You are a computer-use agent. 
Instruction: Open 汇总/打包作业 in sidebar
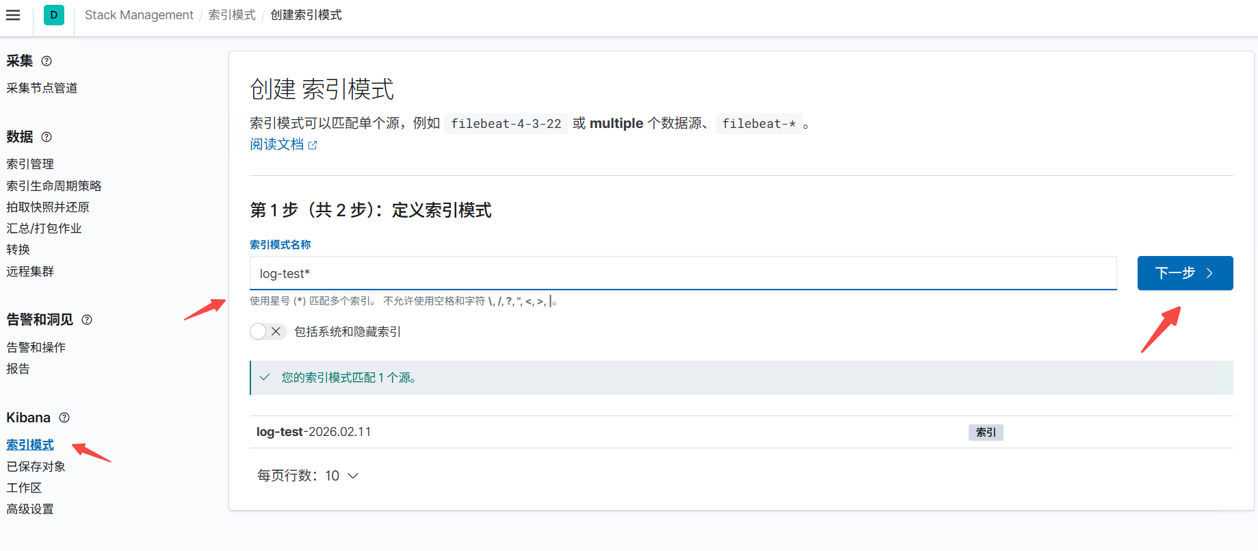(x=44, y=229)
